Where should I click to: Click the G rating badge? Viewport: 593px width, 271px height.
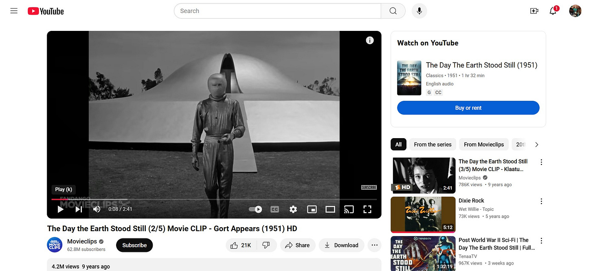coord(429,93)
